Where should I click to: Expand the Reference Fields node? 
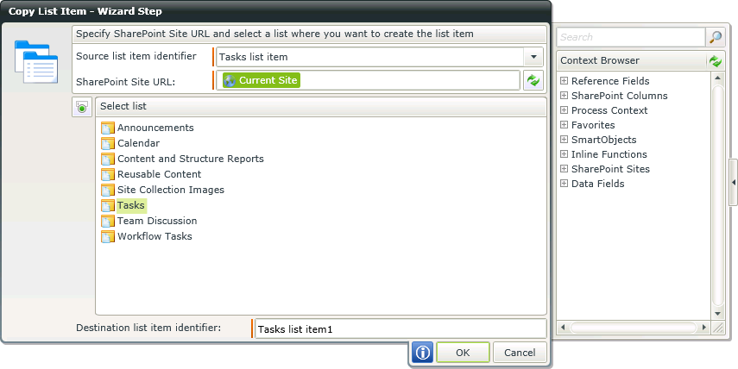pyautogui.click(x=564, y=81)
